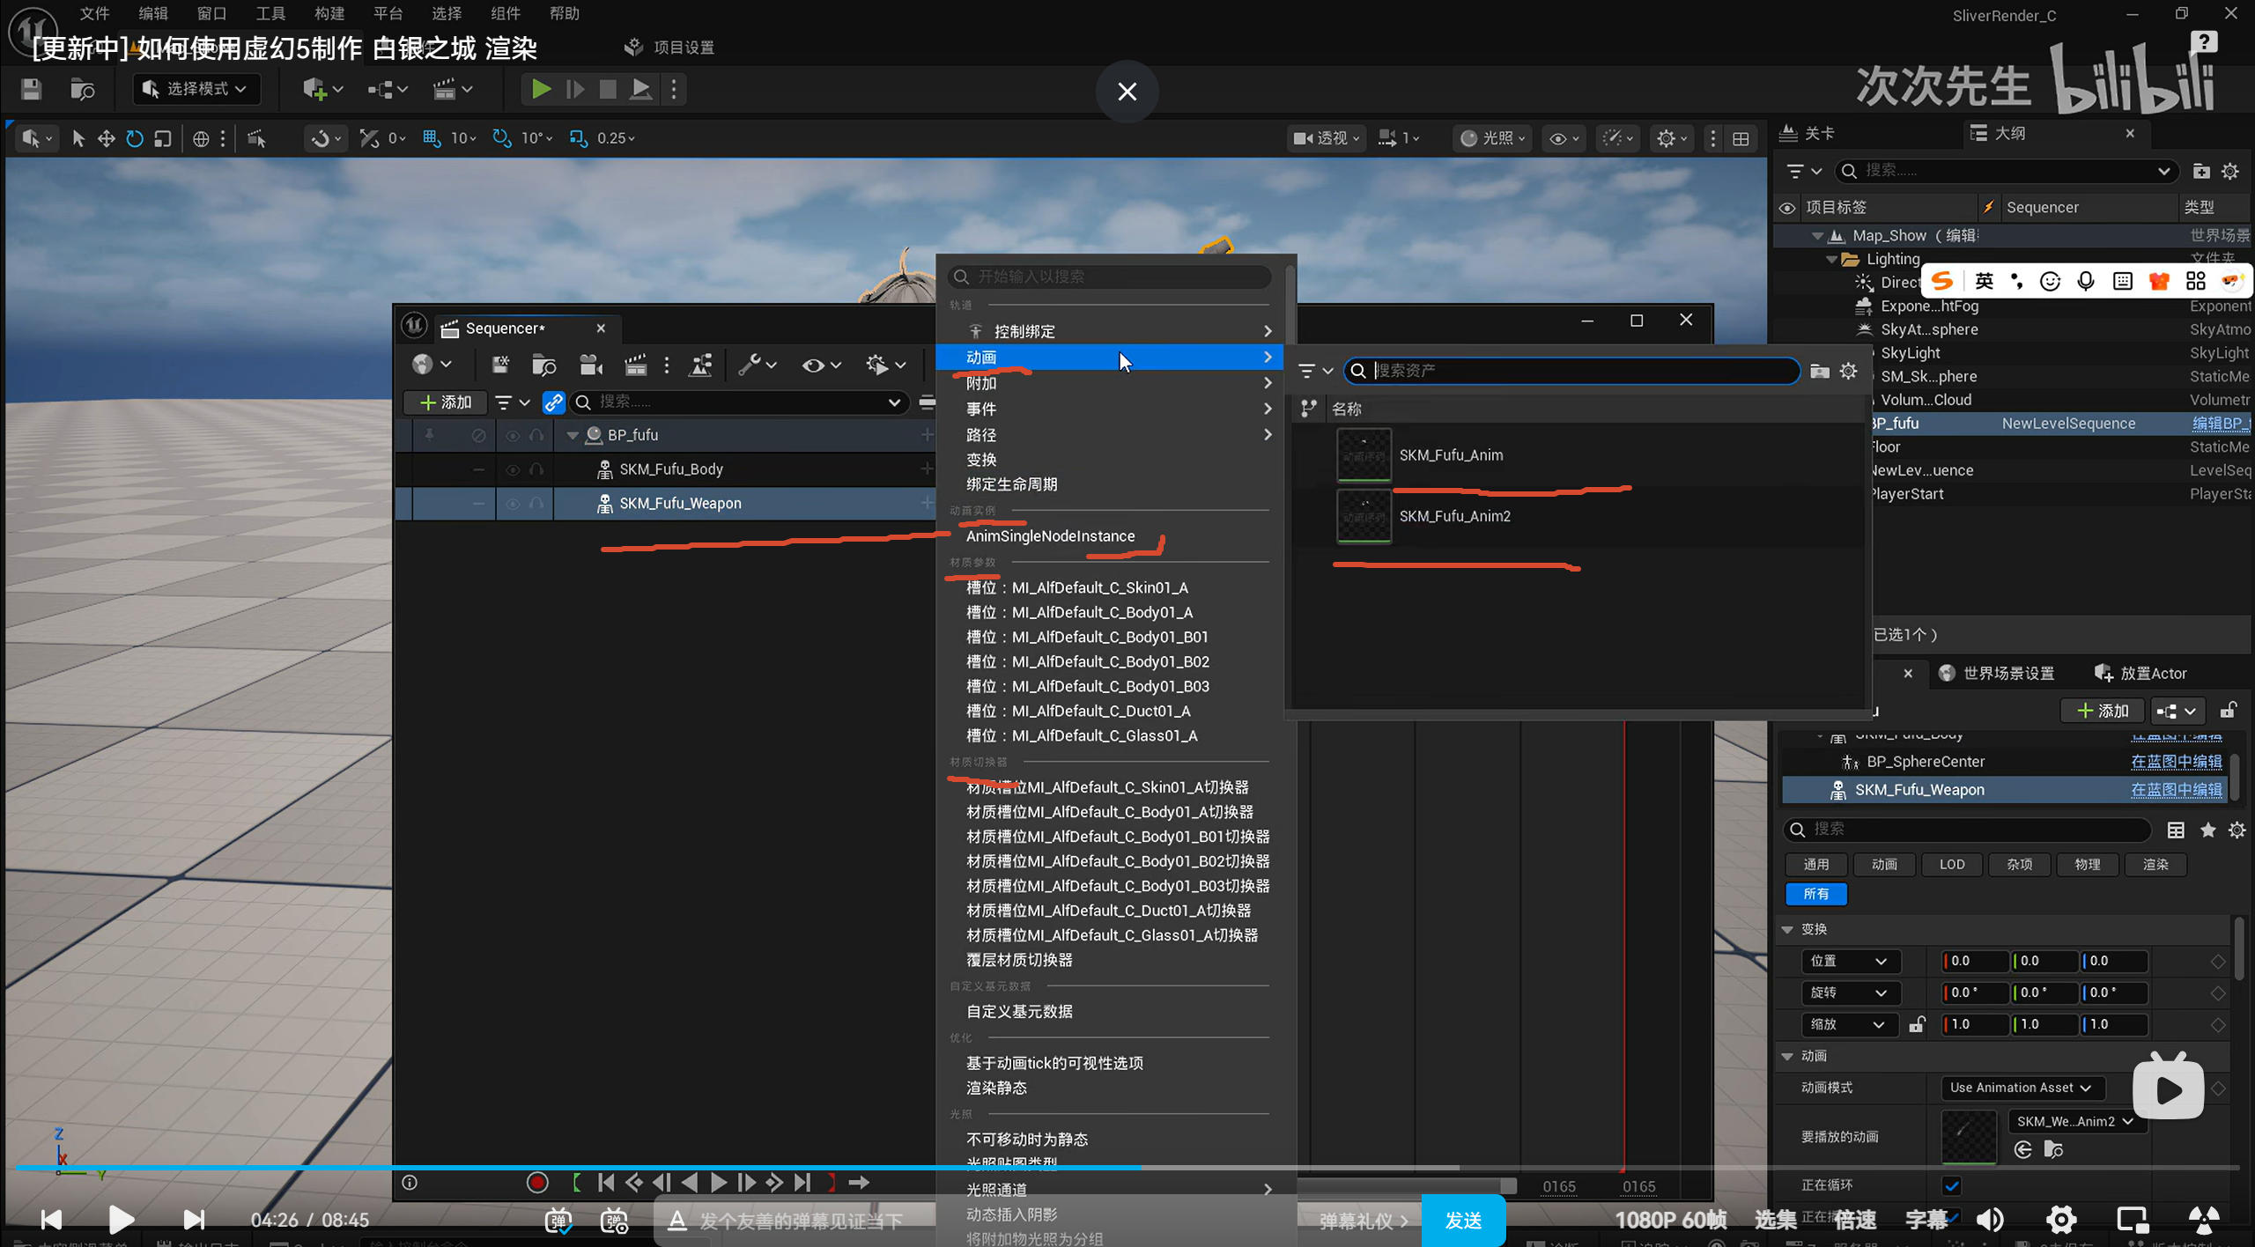The width and height of the screenshot is (2255, 1247).
Task: Open the SKM_We...Anim2 animation asset dropdown
Action: point(2075,1121)
